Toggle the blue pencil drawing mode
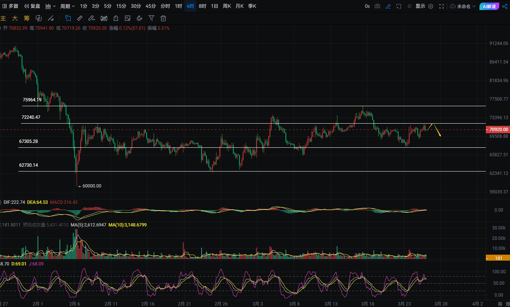Image resolution: width=510 pixels, height=307 pixels. click(x=388, y=6)
